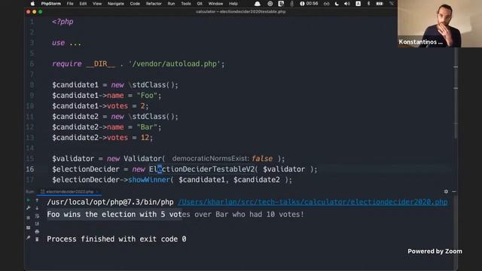Image resolution: width=482 pixels, height=271 pixels.
Task: Open the PhpStorm application menu
Action: coord(50,4)
